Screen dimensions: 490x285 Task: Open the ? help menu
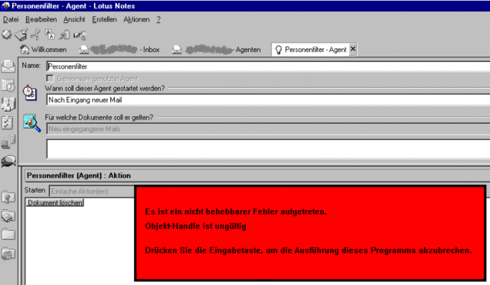(158, 19)
